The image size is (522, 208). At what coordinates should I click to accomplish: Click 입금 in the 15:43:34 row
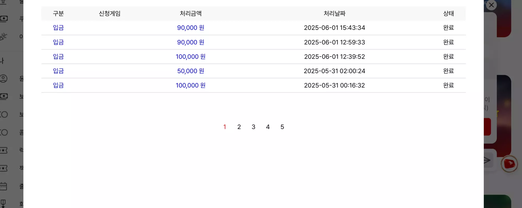tap(58, 28)
